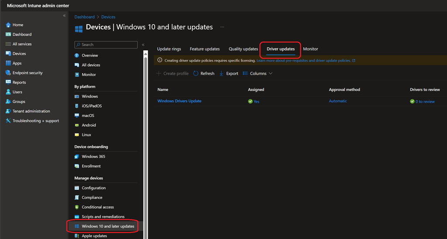Image resolution: width=447 pixels, height=239 pixels.
Task: Collapse the Devices submenu panel chevron
Action: (x=143, y=44)
